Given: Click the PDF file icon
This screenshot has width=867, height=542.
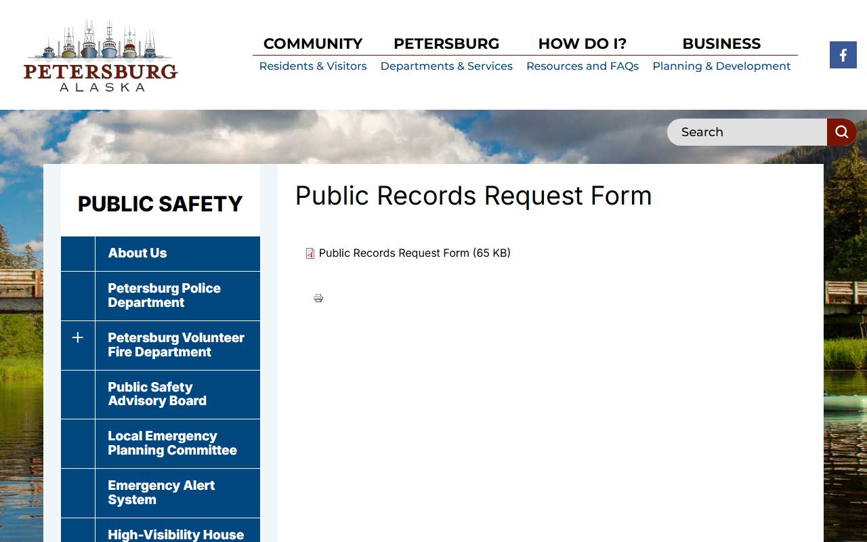Looking at the screenshot, I should point(310,253).
